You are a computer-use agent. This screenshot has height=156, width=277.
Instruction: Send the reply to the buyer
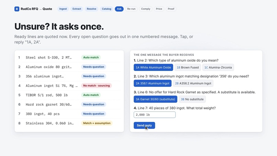(144, 125)
